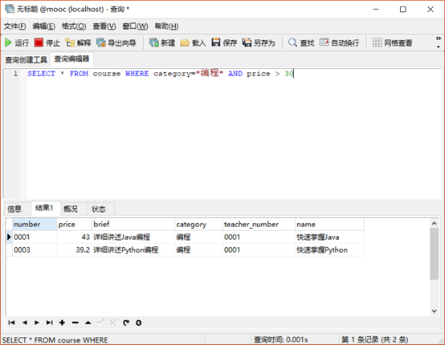Open the 查找 search tool
The width and height of the screenshot is (445, 345).
301,43
